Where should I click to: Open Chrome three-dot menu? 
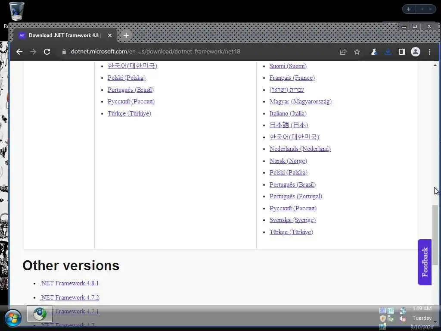[x=429, y=52]
